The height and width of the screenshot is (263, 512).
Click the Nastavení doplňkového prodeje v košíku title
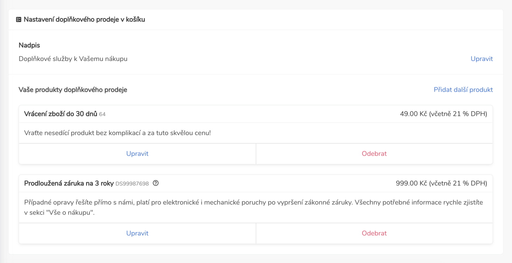[x=84, y=19]
